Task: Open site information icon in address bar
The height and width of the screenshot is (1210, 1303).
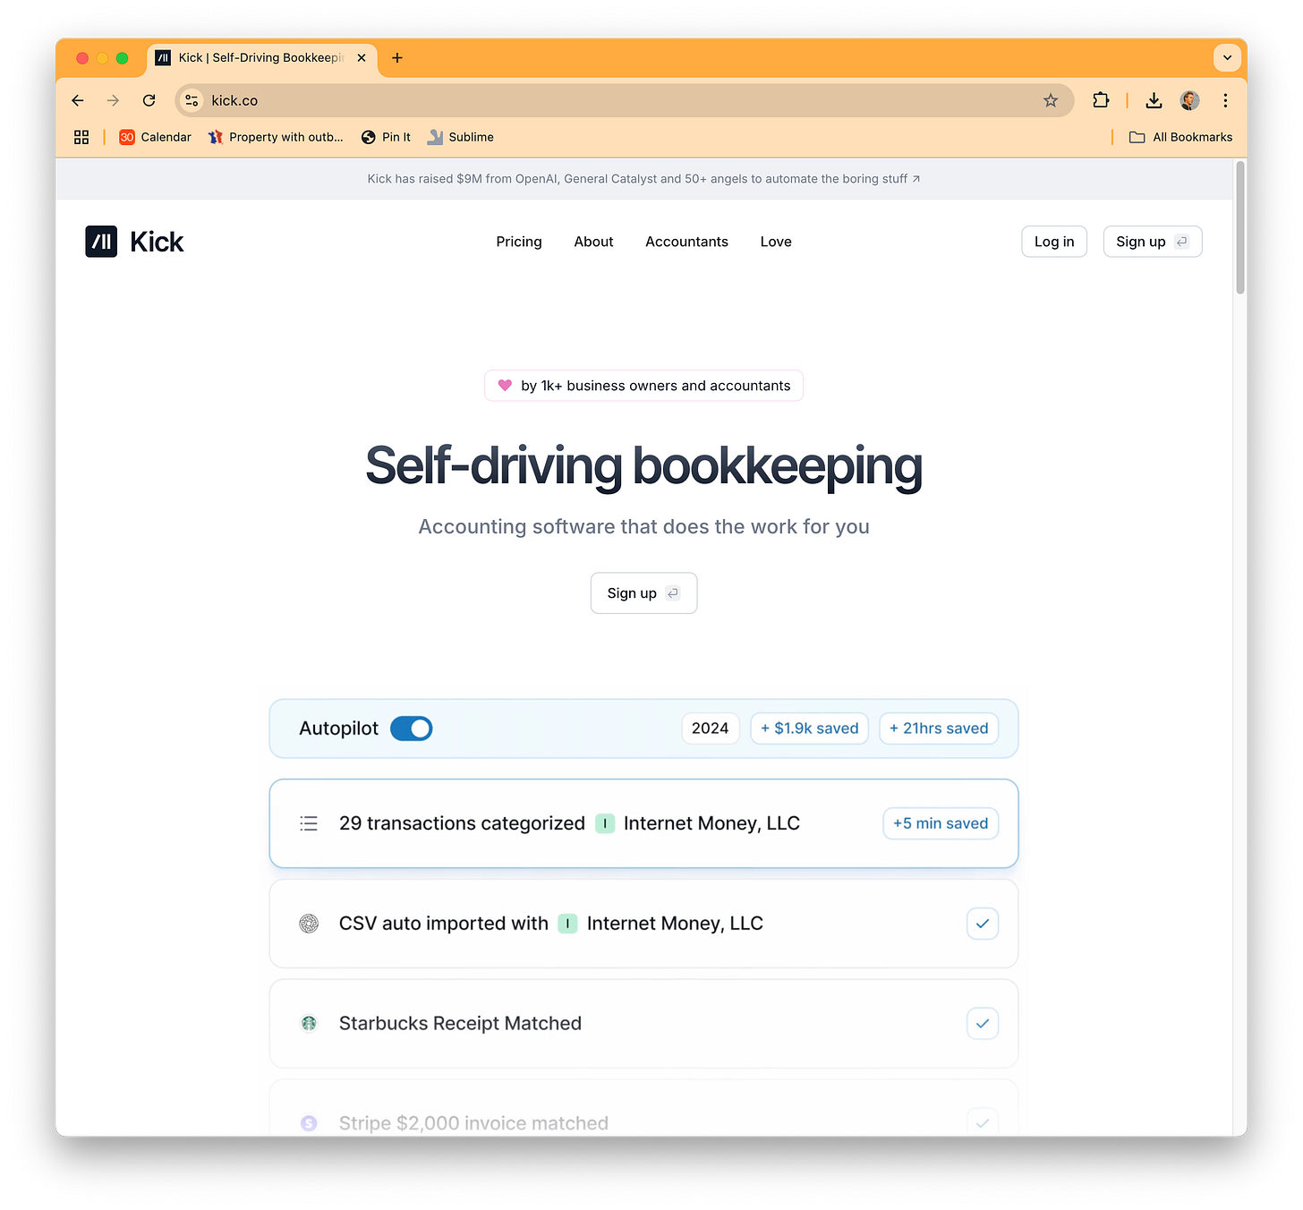Action: (192, 100)
